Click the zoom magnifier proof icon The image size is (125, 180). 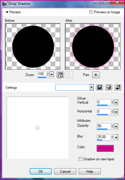(x=69, y=75)
